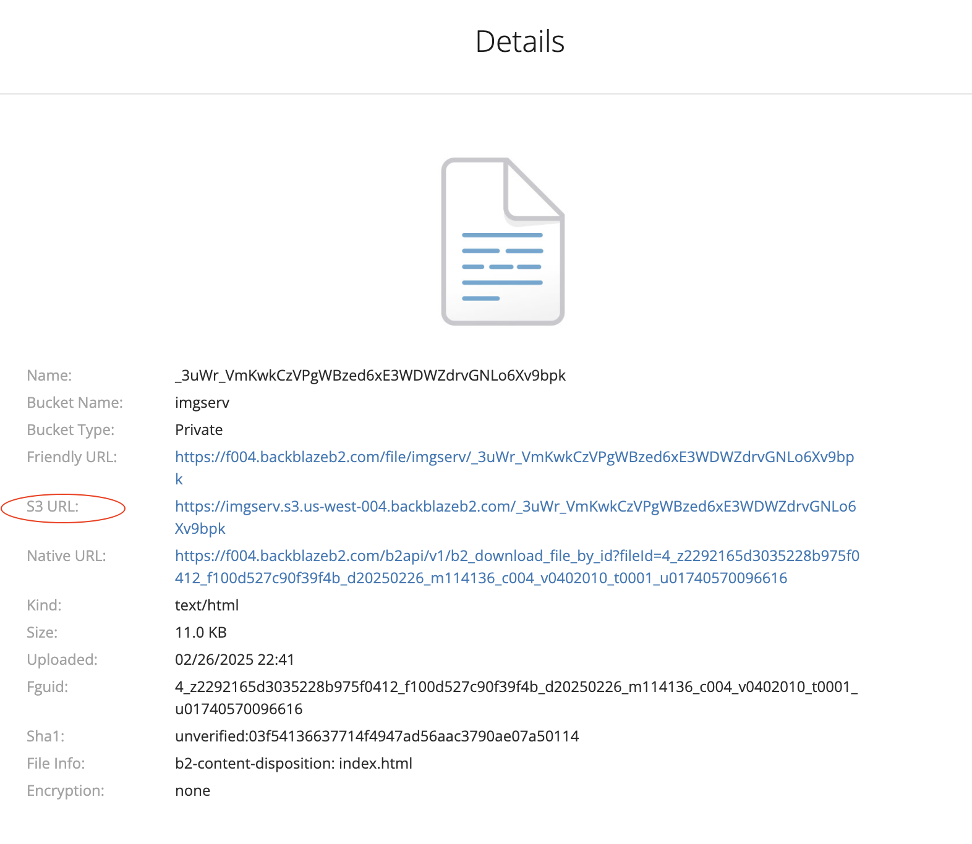Click the text/html kind value
Screen dimensions: 972x844
coord(207,606)
